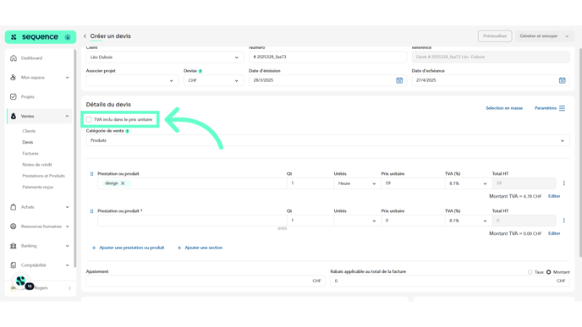Open the Devise CHF dropdown

click(213, 80)
